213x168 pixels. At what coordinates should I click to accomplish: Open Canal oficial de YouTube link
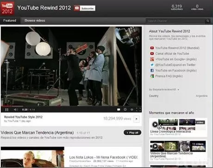pyautogui.click(x=172, y=54)
